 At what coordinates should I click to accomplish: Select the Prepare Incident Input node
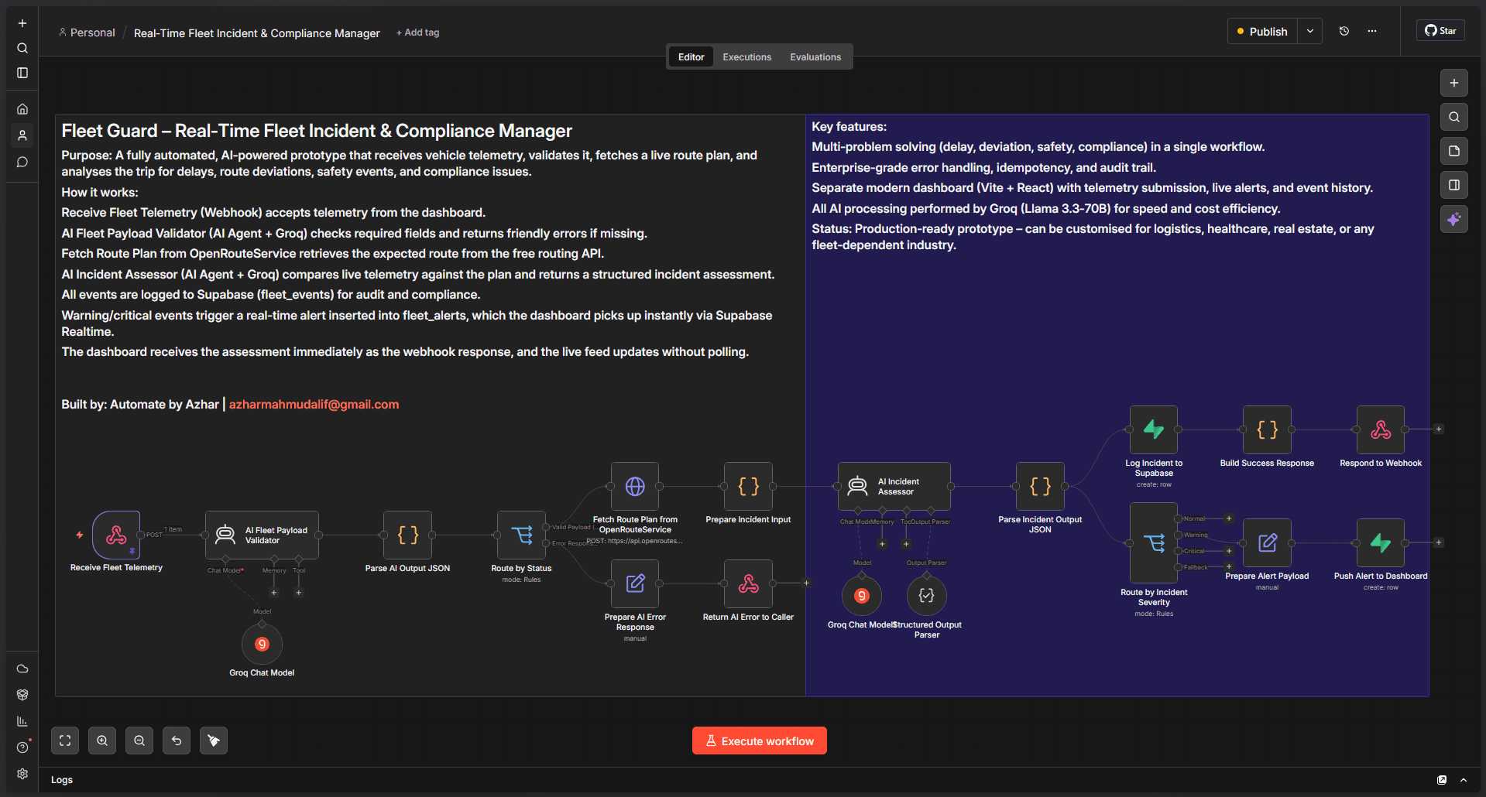click(x=748, y=486)
